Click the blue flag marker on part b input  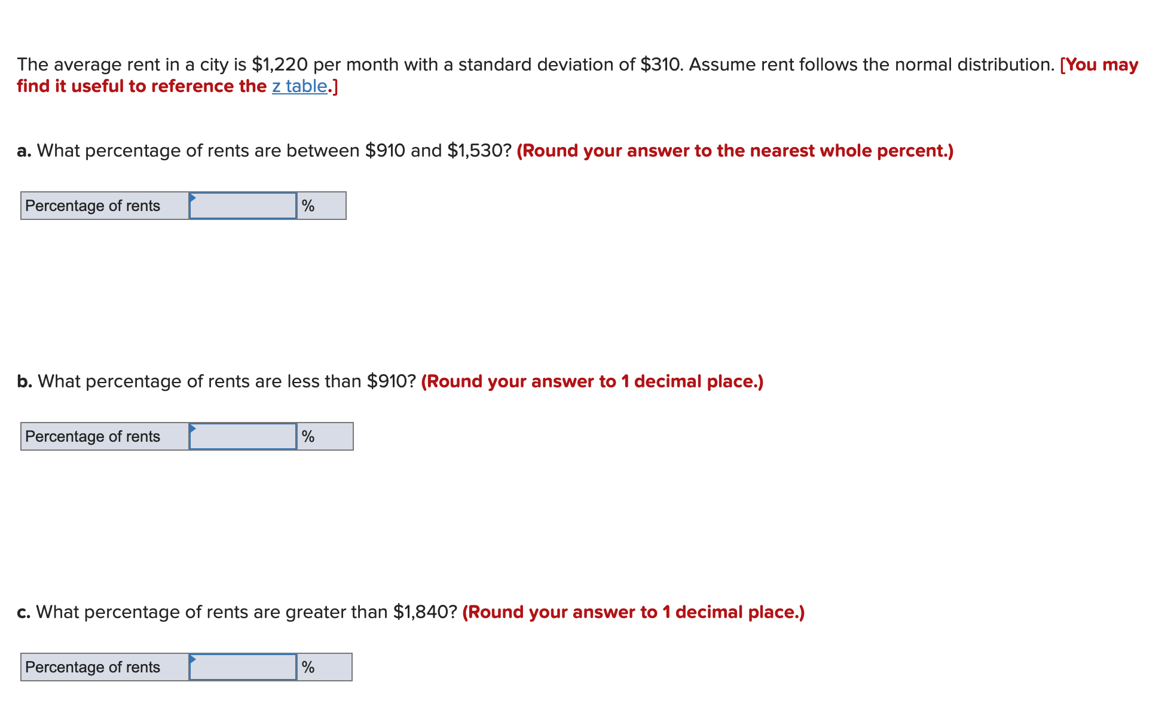click(192, 428)
